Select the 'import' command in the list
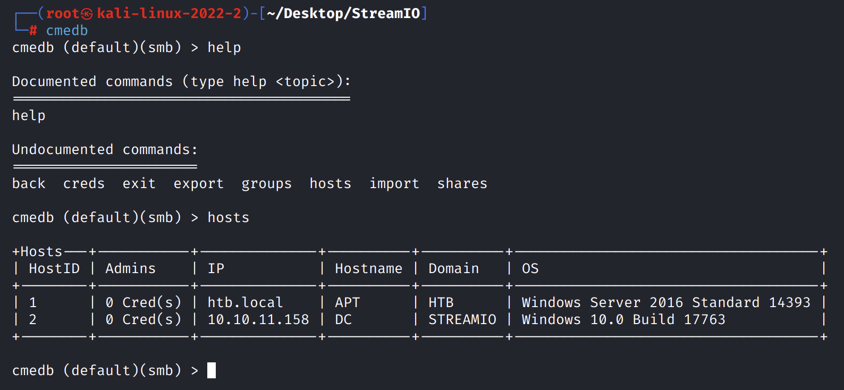Image resolution: width=844 pixels, height=390 pixels. click(394, 183)
